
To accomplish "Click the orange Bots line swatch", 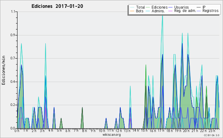I will [132, 11].
